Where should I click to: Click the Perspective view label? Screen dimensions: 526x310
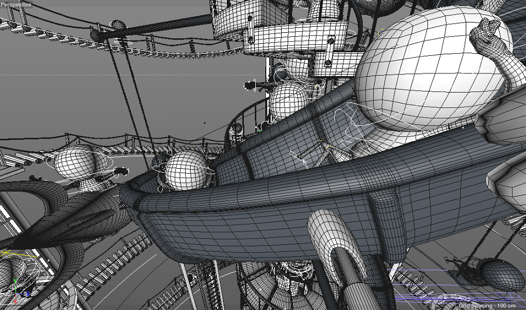pyautogui.click(x=15, y=4)
